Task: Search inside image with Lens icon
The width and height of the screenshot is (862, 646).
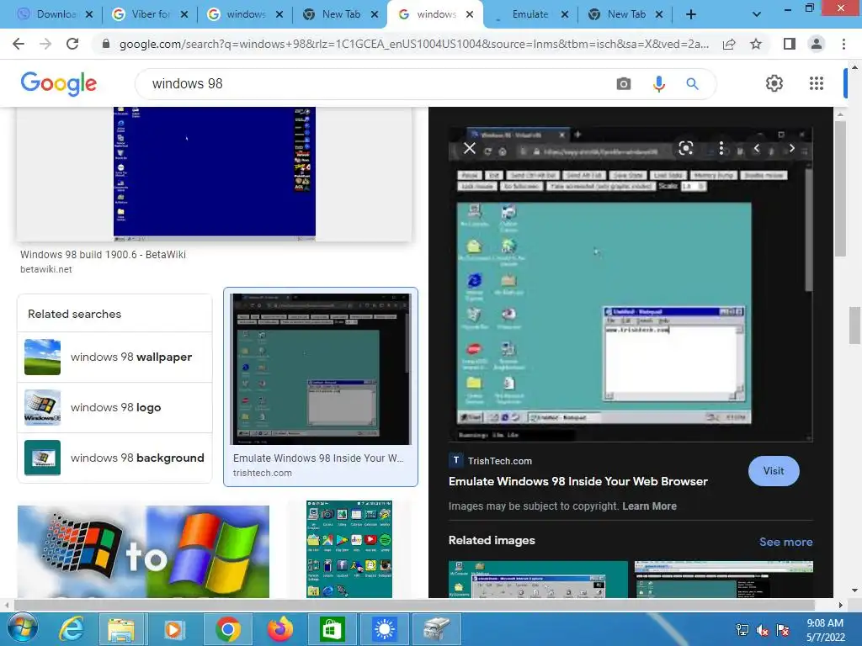Action: pyautogui.click(x=685, y=148)
